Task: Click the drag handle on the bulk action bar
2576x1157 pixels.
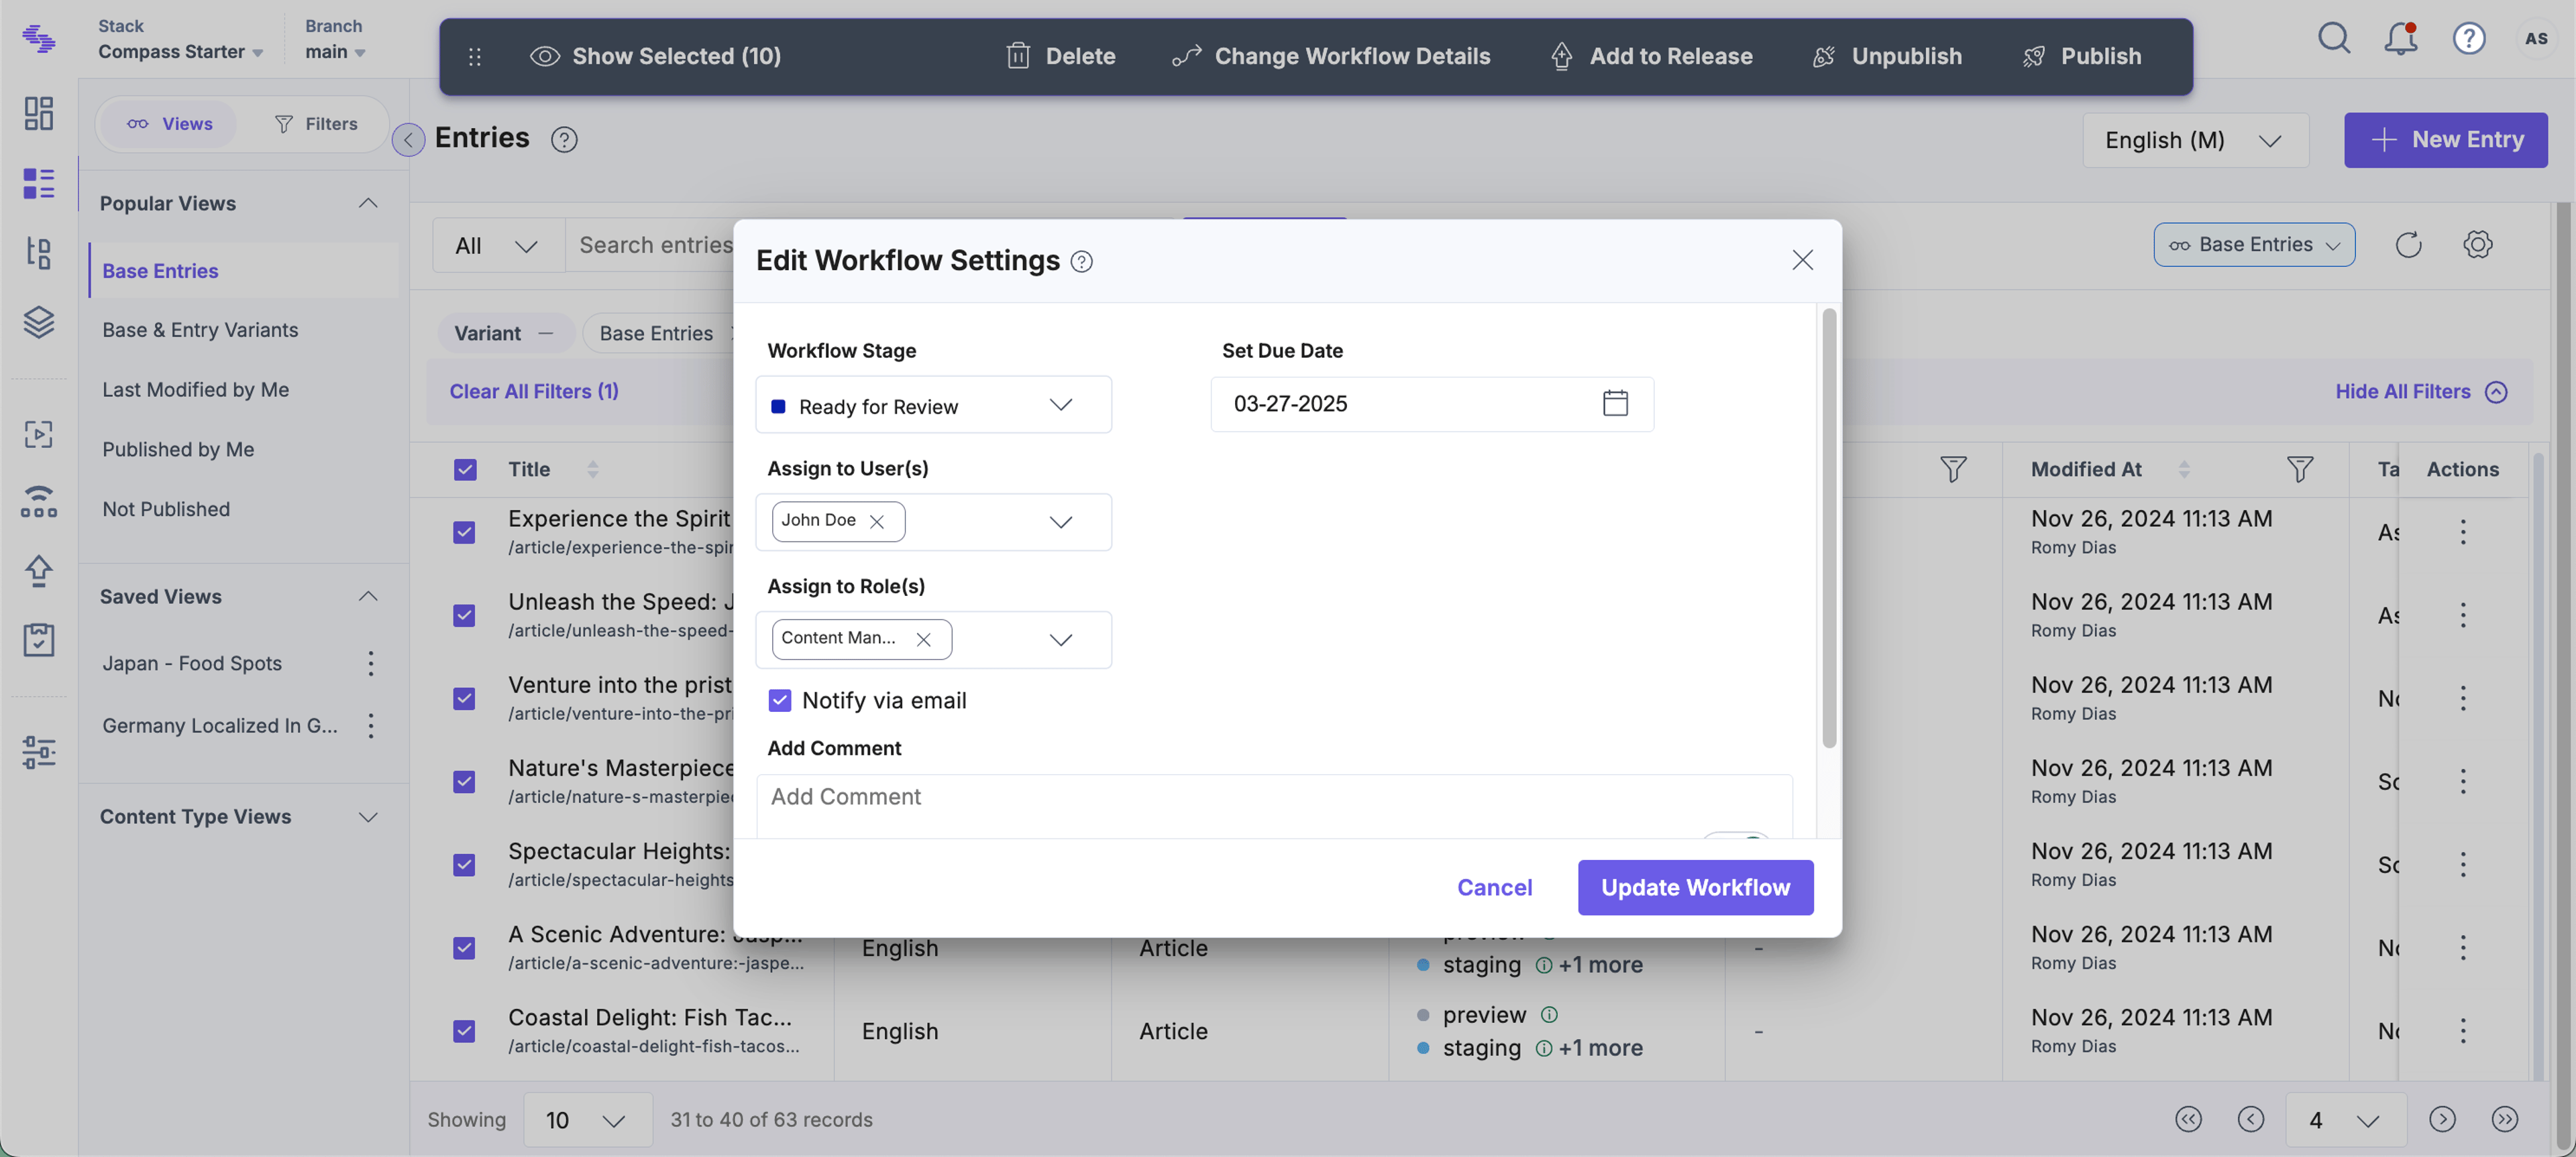Action: [475, 56]
